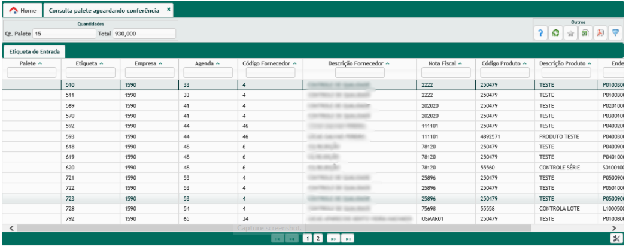Go to the first page arrow
Viewport: 626px width, 246px height.
tap(278, 238)
